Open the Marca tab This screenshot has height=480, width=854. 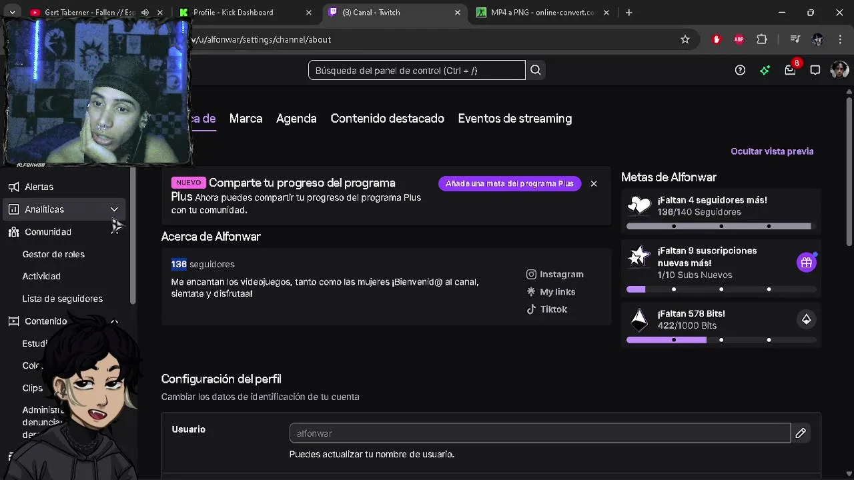coord(246,119)
